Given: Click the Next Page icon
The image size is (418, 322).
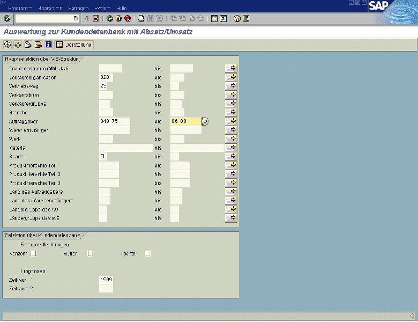Looking at the screenshot, I should (191, 18).
